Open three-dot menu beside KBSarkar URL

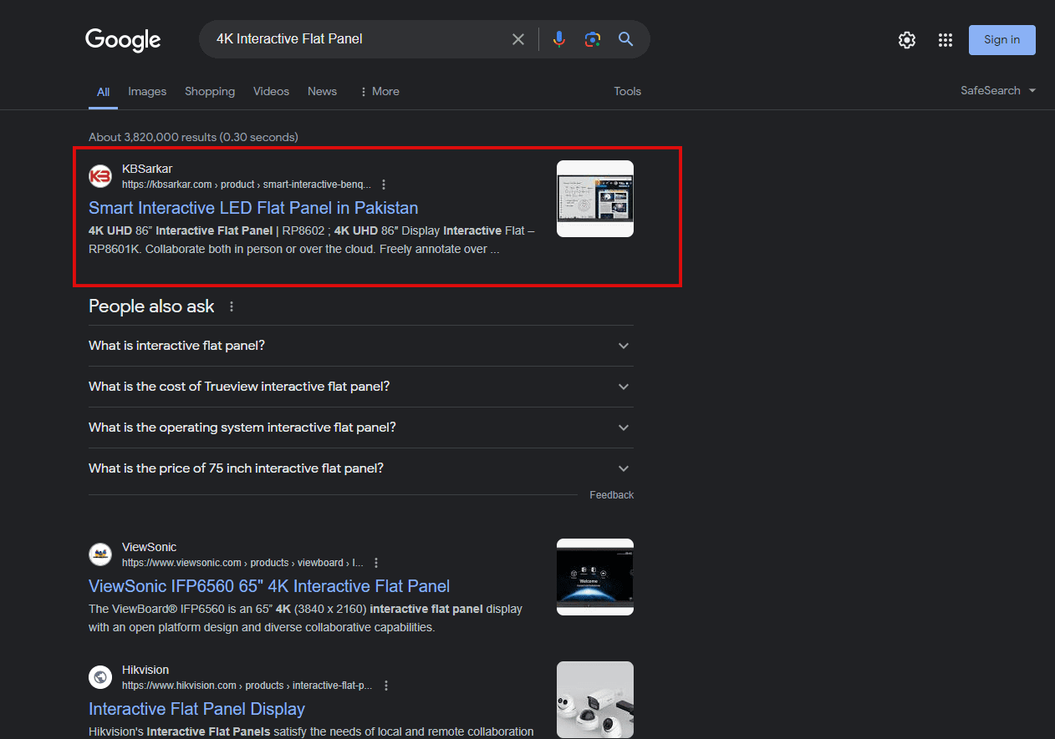click(x=384, y=185)
